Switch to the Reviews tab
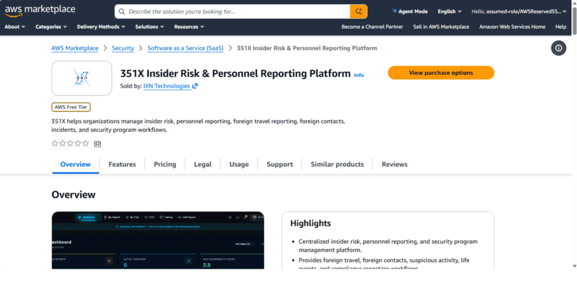 394,164
